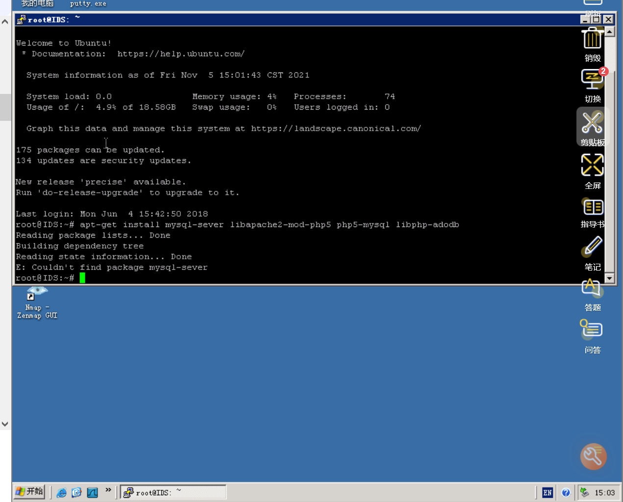The image size is (623, 502).
Task: Click the 'Building dependency tree' line
Action: pyautogui.click(x=80, y=246)
